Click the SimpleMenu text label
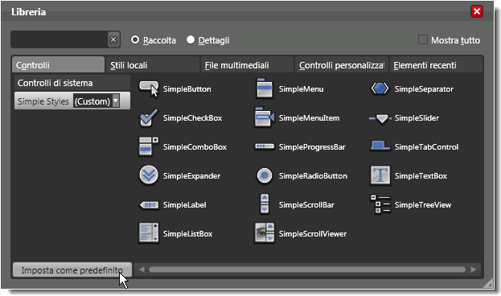The height and width of the screenshot is (296, 501). pos(301,89)
